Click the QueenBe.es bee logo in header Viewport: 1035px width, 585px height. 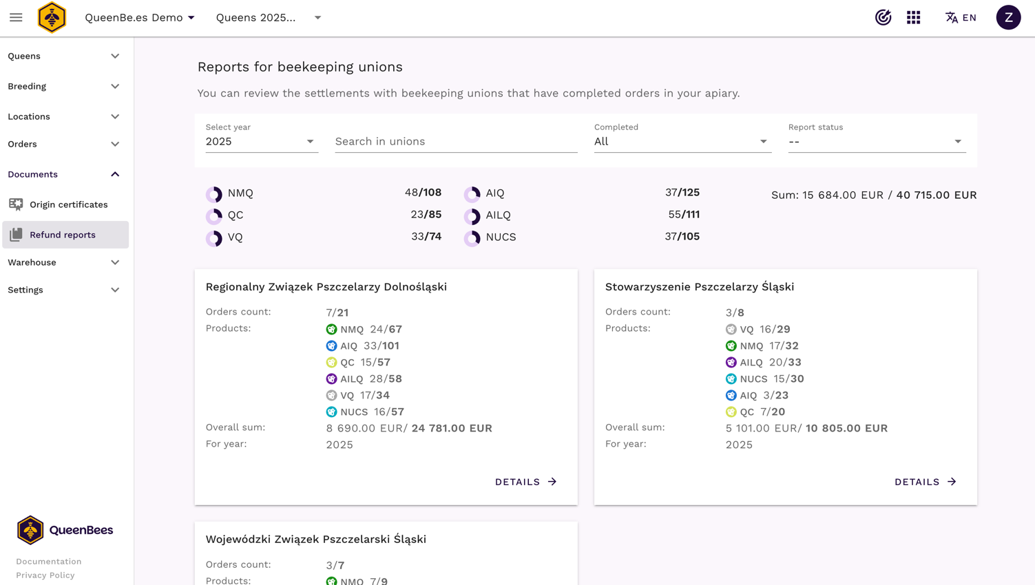coord(52,18)
